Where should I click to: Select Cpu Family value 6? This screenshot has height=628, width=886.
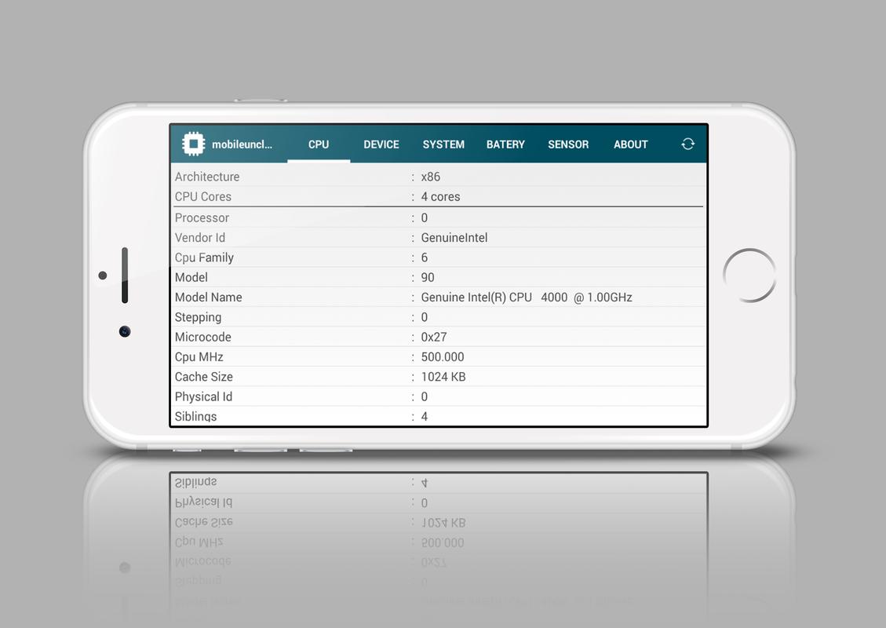pos(425,257)
